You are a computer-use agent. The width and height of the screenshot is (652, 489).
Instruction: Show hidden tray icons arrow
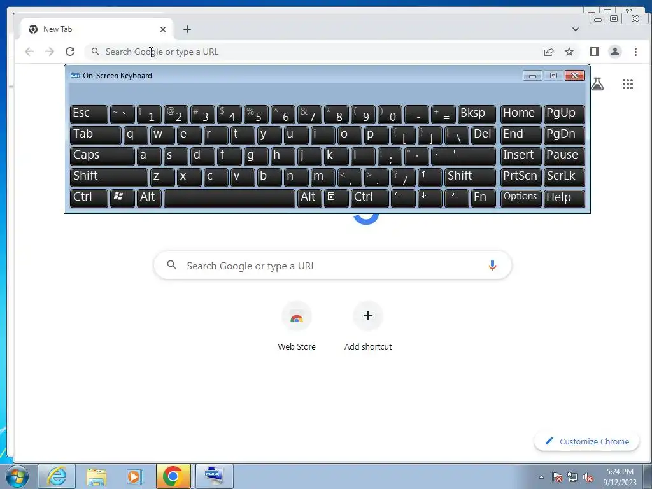click(x=541, y=477)
